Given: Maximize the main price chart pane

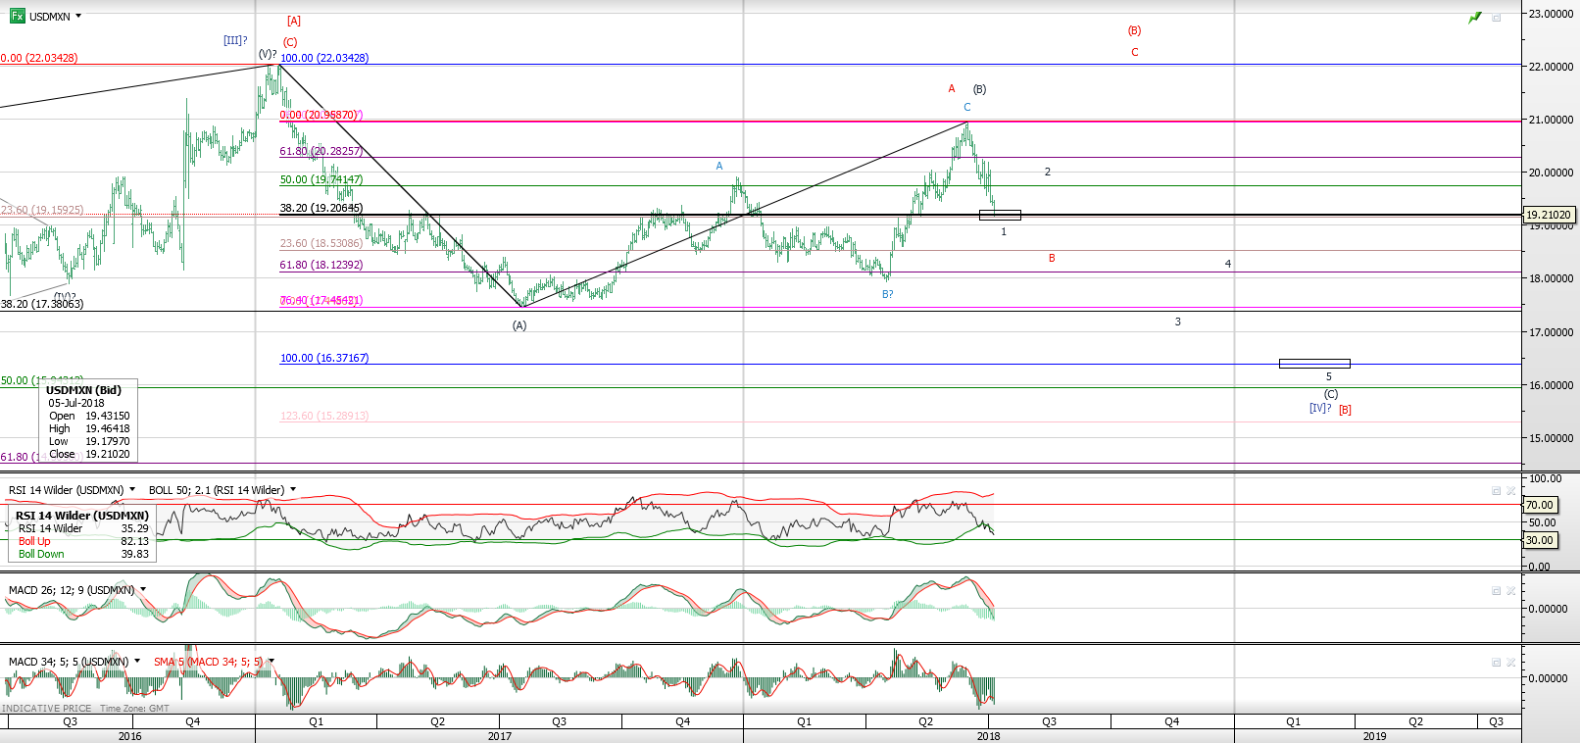Looking at the screenshot, I should [1496, 18].
